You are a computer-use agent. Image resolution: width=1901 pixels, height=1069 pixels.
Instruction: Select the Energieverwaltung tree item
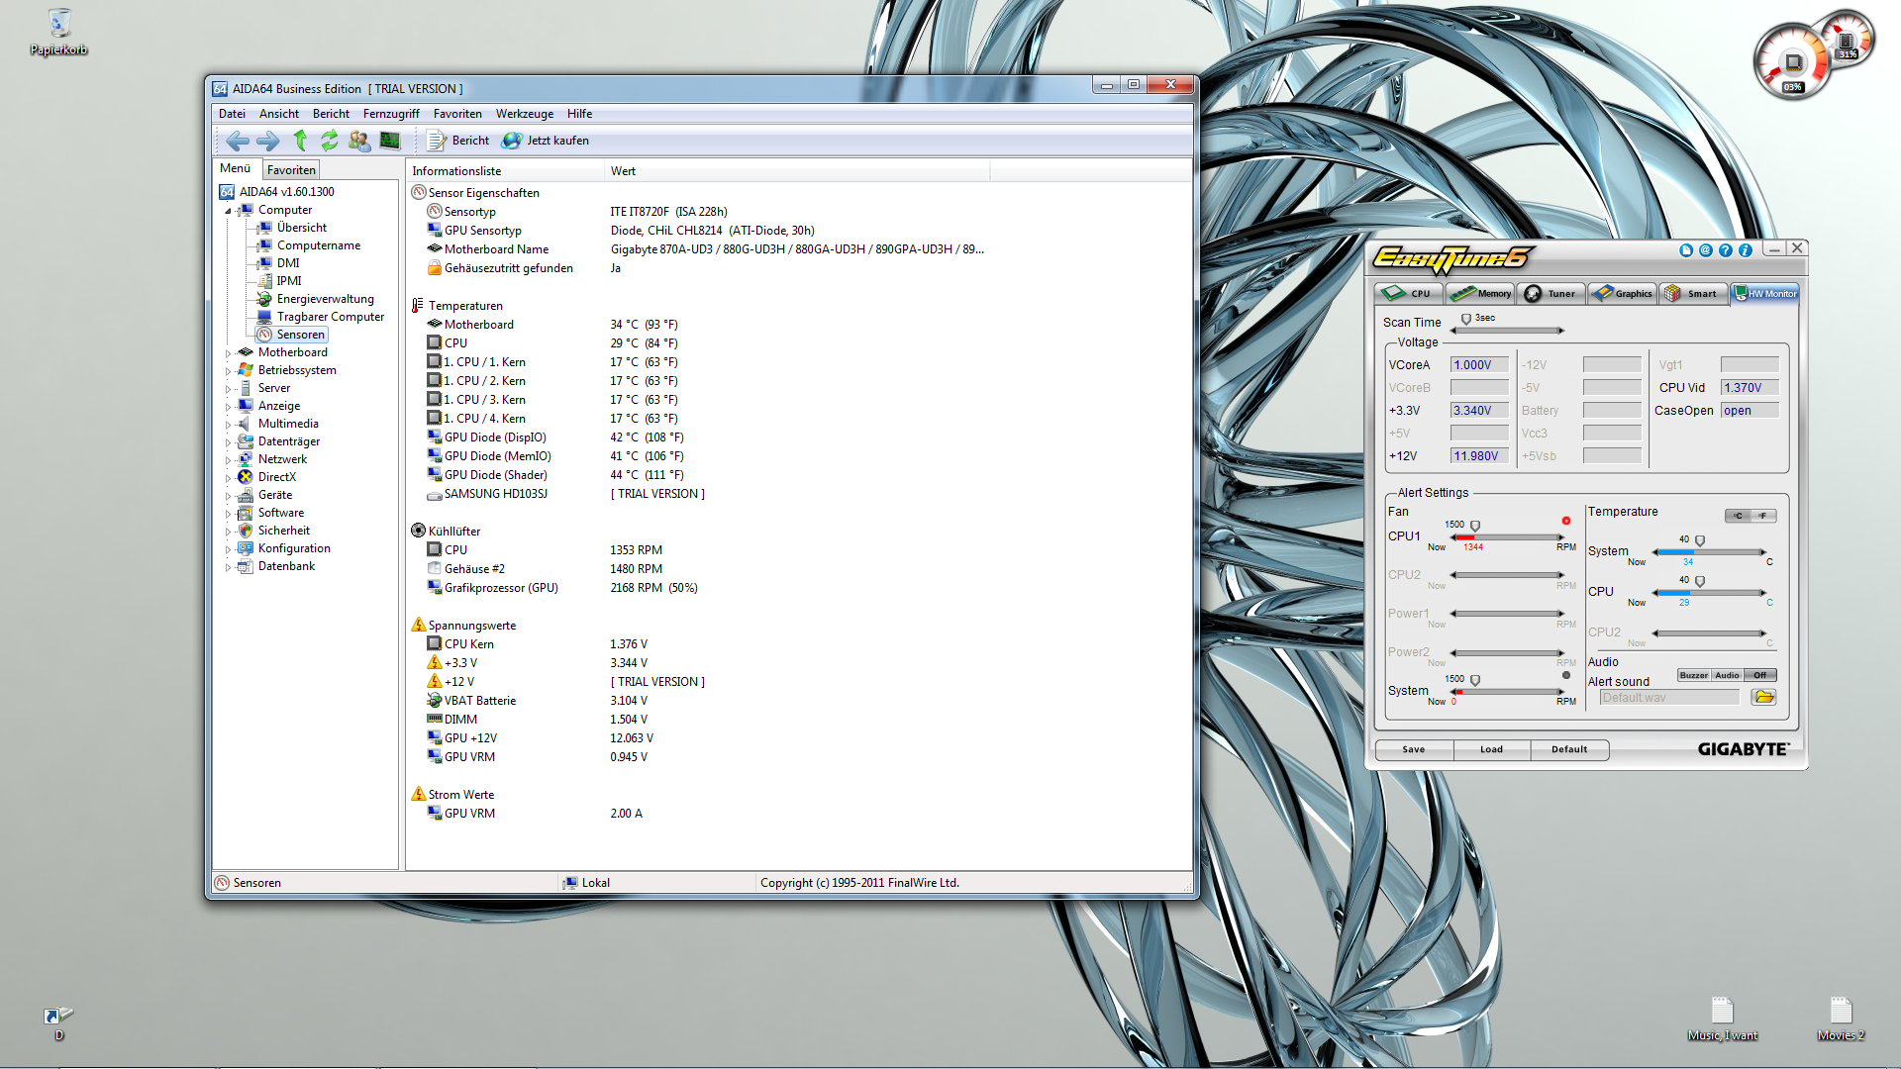325,299
